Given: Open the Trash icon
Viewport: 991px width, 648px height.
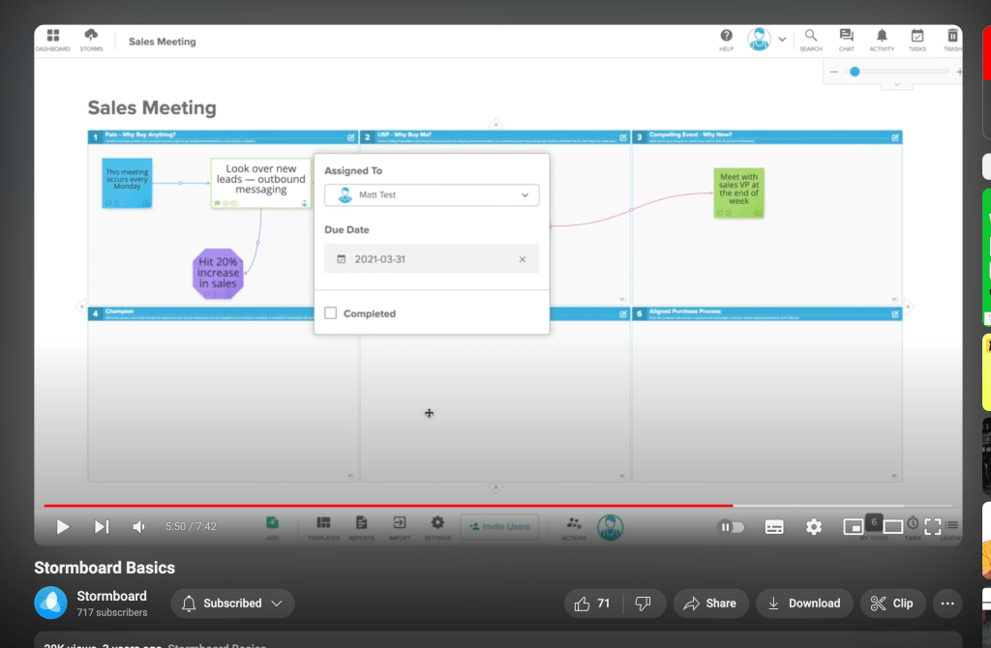Looking at the screenshot, I should tap(952, 40).
